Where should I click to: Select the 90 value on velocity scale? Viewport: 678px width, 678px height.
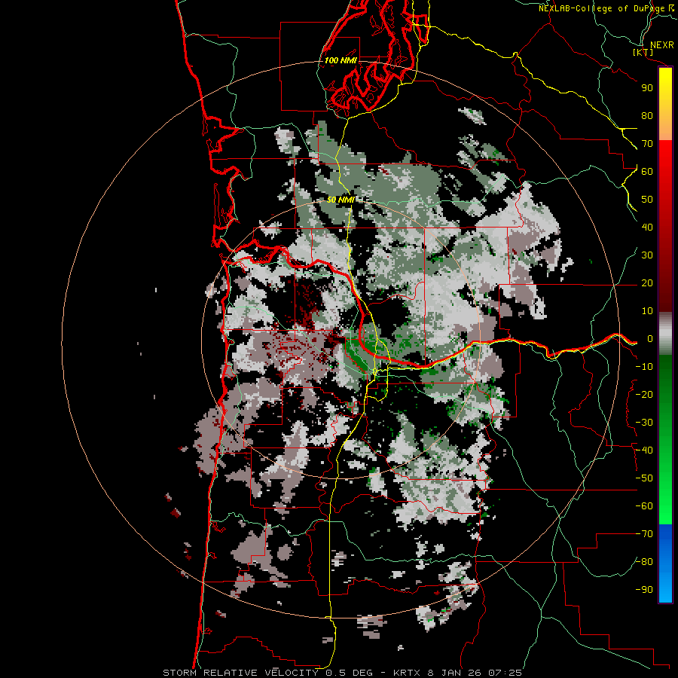647,88
